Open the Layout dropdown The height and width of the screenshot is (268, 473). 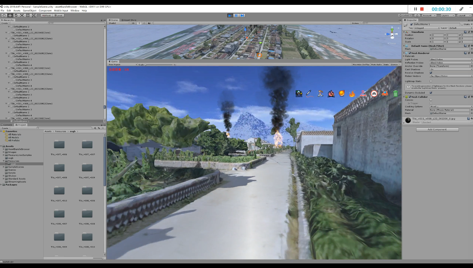464,16
